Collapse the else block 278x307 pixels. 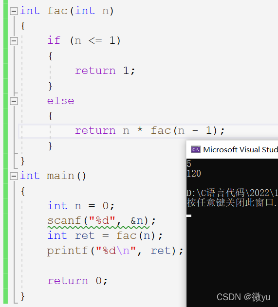(14, 101)
